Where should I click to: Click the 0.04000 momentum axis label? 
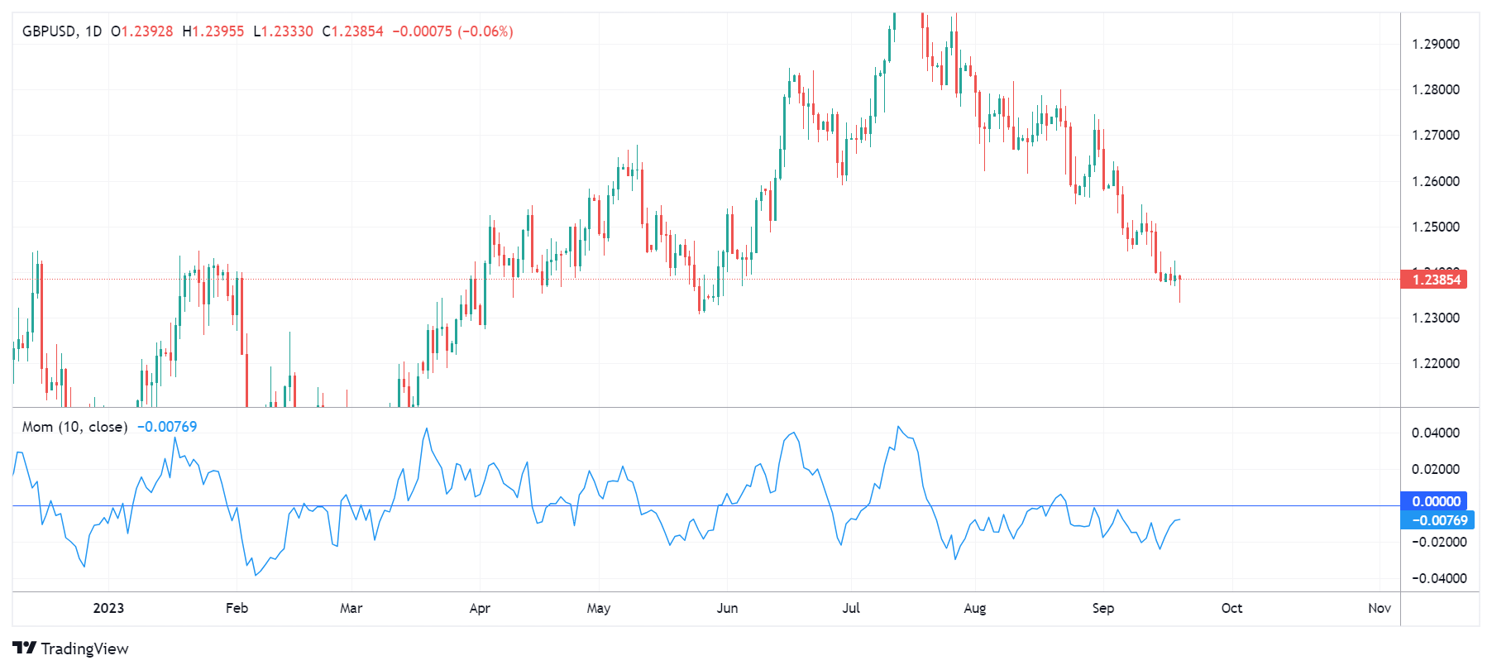pyautogui.click(x=1436, y=433)
